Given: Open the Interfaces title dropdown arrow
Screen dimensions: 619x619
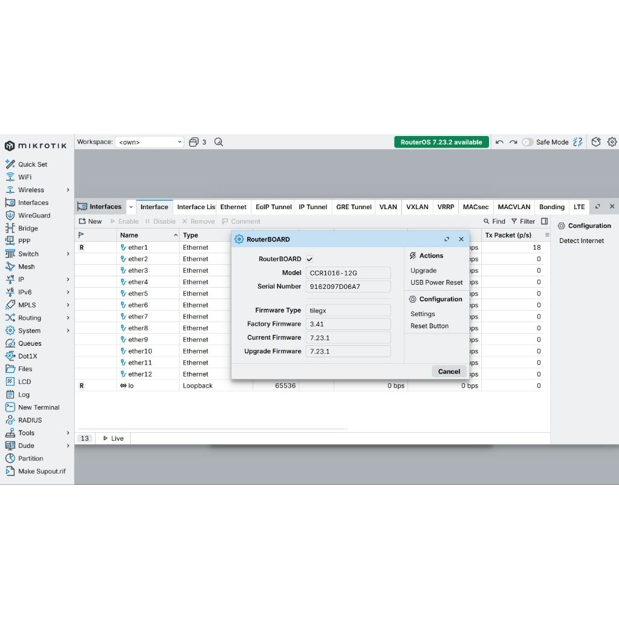Looking at the screenshot, I should (x=131, y=207).
